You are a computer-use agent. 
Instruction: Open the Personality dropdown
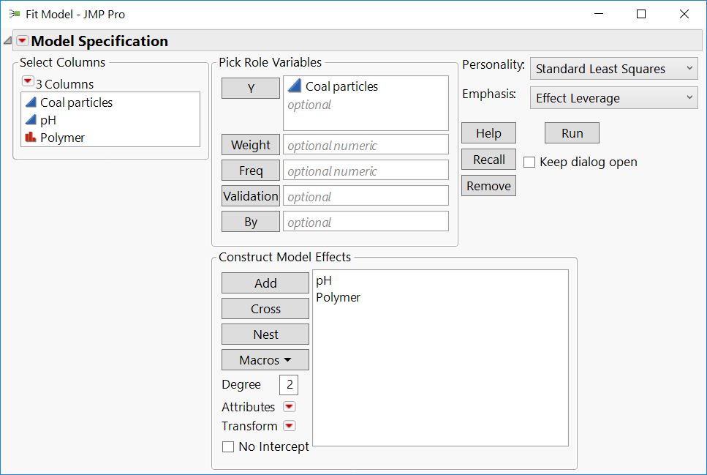[613, 69]
